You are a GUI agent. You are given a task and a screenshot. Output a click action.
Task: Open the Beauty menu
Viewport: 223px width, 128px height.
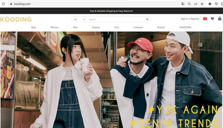[96, 27]
